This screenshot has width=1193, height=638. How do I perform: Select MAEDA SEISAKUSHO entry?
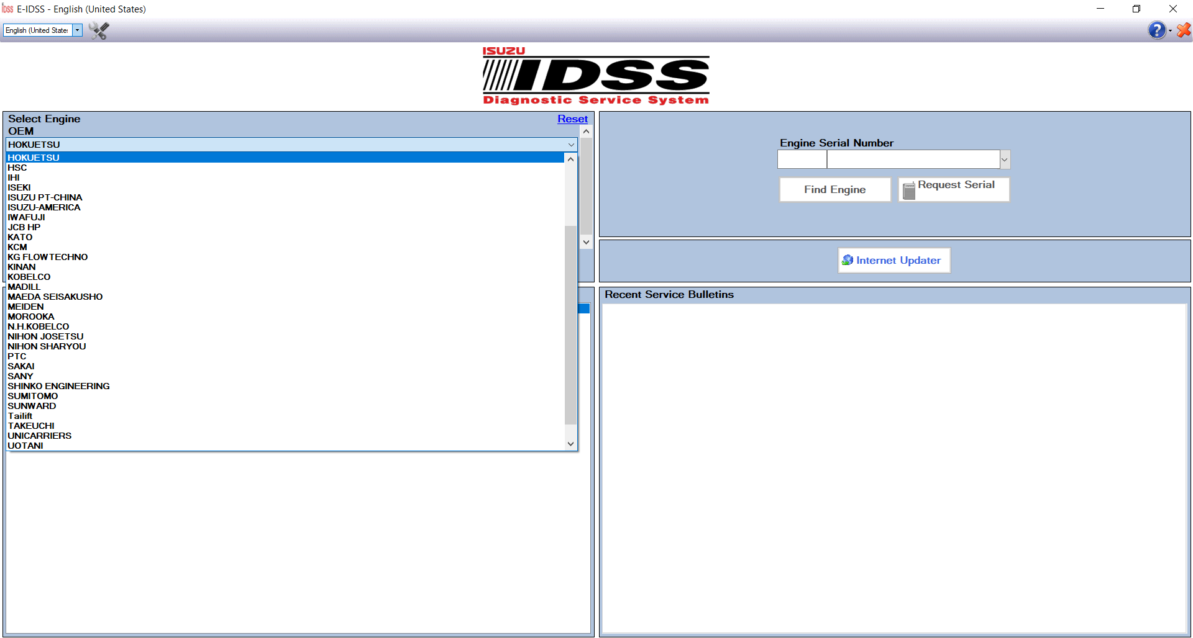[x=285, y=297]
